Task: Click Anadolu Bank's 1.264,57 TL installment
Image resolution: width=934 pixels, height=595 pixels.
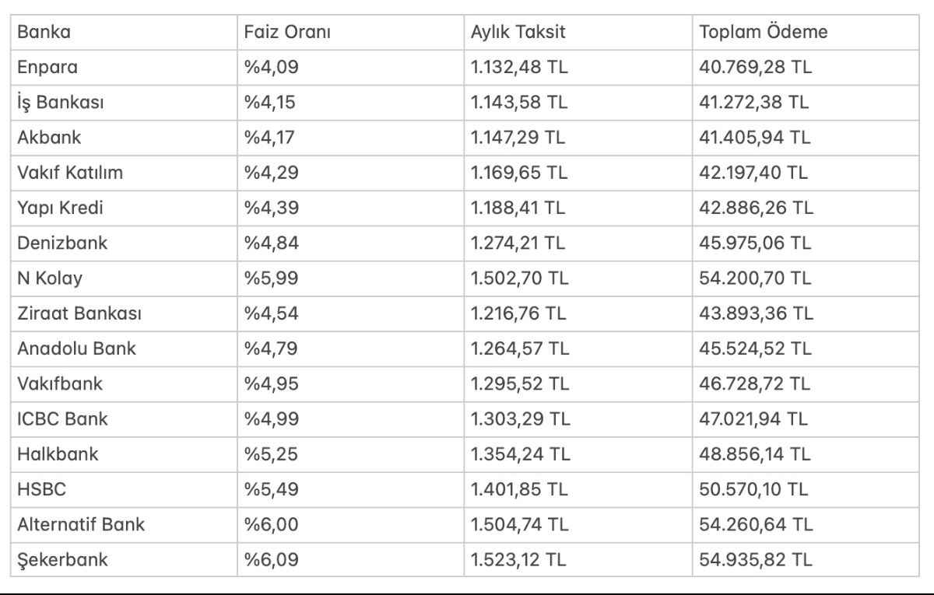Action: click(520, 348)
